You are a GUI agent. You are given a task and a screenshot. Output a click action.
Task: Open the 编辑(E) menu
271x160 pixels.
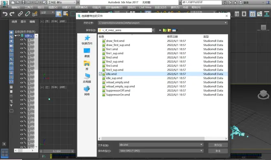coord(16,7)
